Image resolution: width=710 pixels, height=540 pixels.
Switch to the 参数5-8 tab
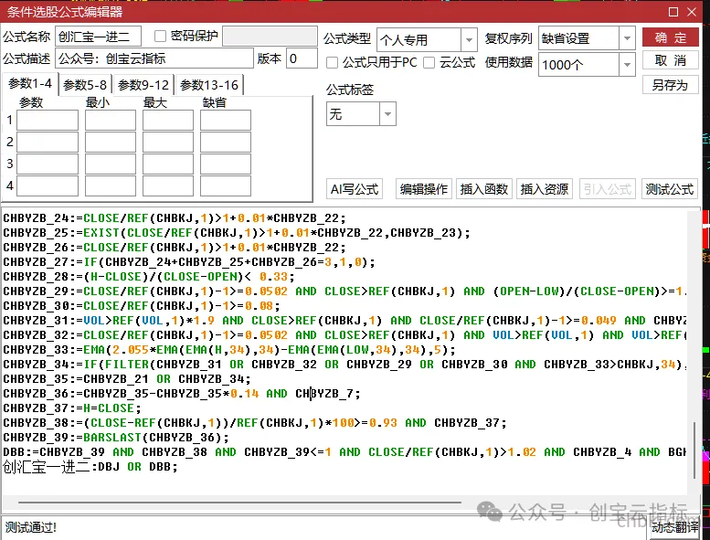[x=85, y=85]
